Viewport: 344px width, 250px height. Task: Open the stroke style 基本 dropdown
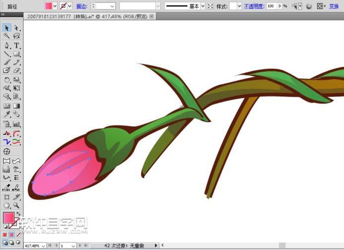(203, 6)
